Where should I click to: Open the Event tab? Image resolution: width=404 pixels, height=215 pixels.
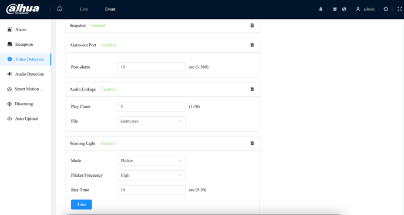110,9
